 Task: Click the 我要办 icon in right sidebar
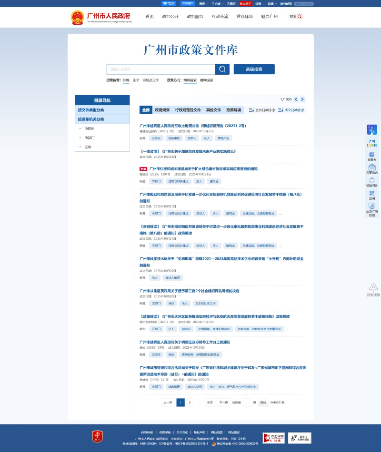(372, 156)
